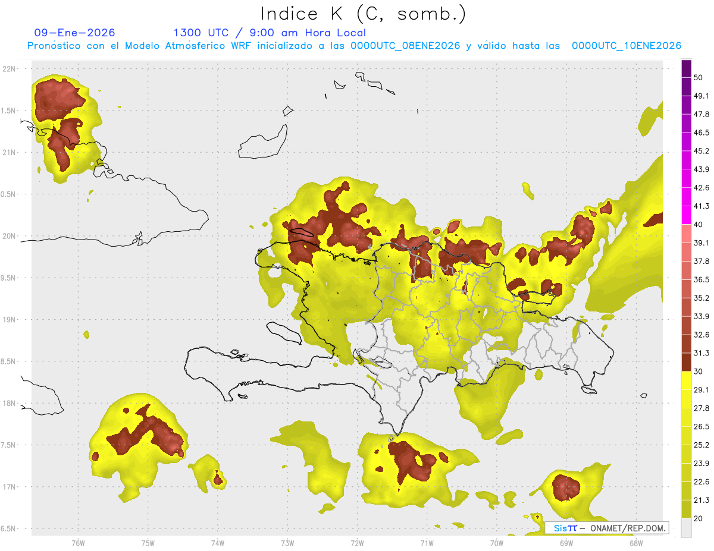This screenshot has width=714, height=551.
Task: Click the colorbar value "39.1"
Action: (x=702, y=243)
